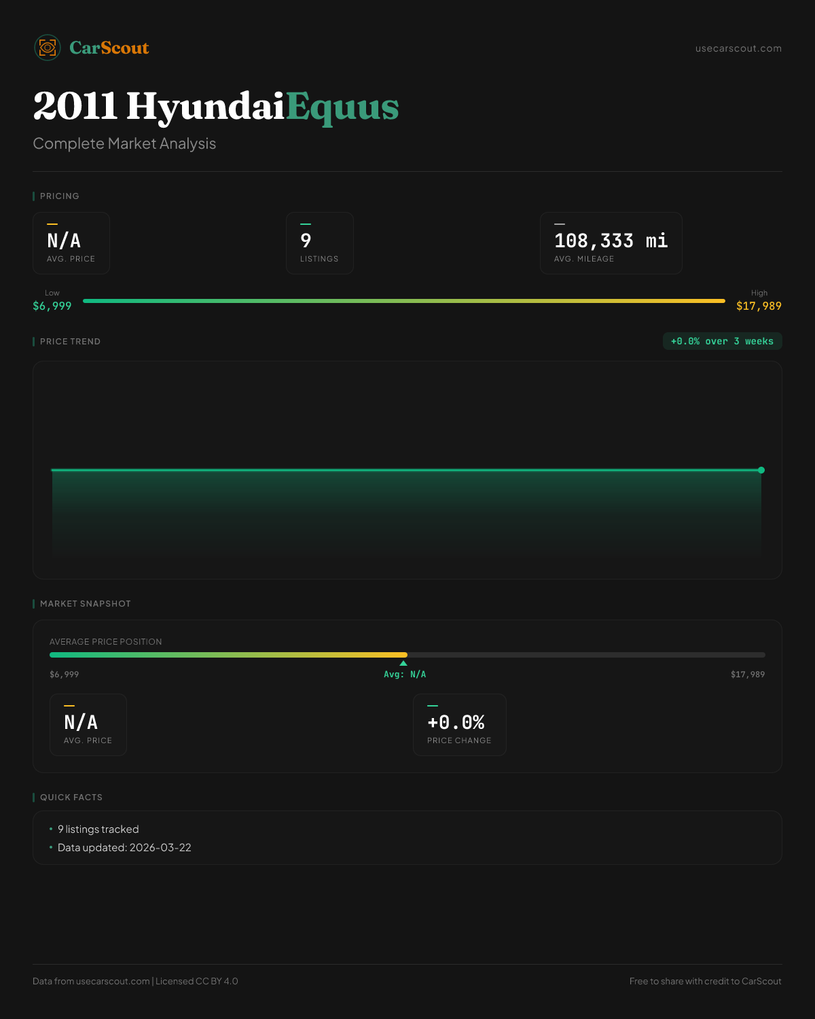815x1019 pixels.
Task: Select the 9 Listings stat card
Action: (x=319, y=243)
